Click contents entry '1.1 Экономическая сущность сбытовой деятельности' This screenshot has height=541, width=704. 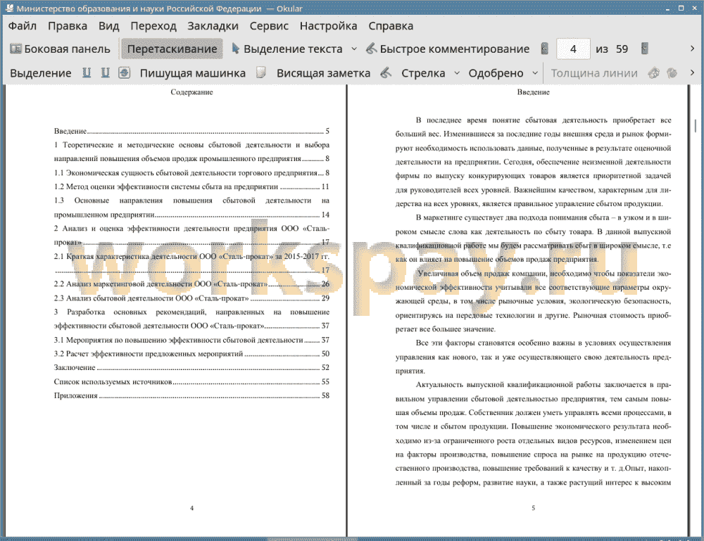click(x=191, y=172)
